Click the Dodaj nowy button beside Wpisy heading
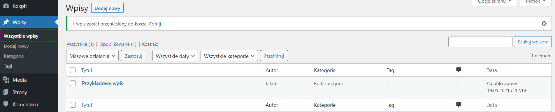555x112 pixels. (x=107, y=8)
